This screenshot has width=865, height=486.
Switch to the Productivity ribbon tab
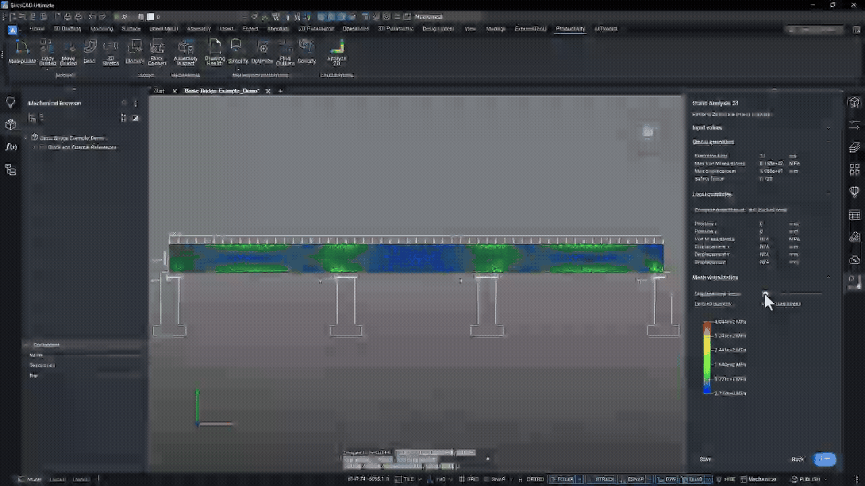pos(570,29)
